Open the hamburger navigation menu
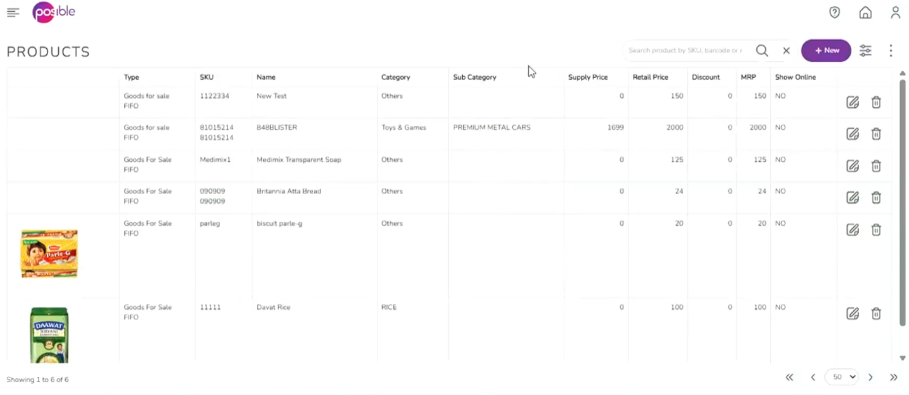909x395 pixels. click(13, 12)
